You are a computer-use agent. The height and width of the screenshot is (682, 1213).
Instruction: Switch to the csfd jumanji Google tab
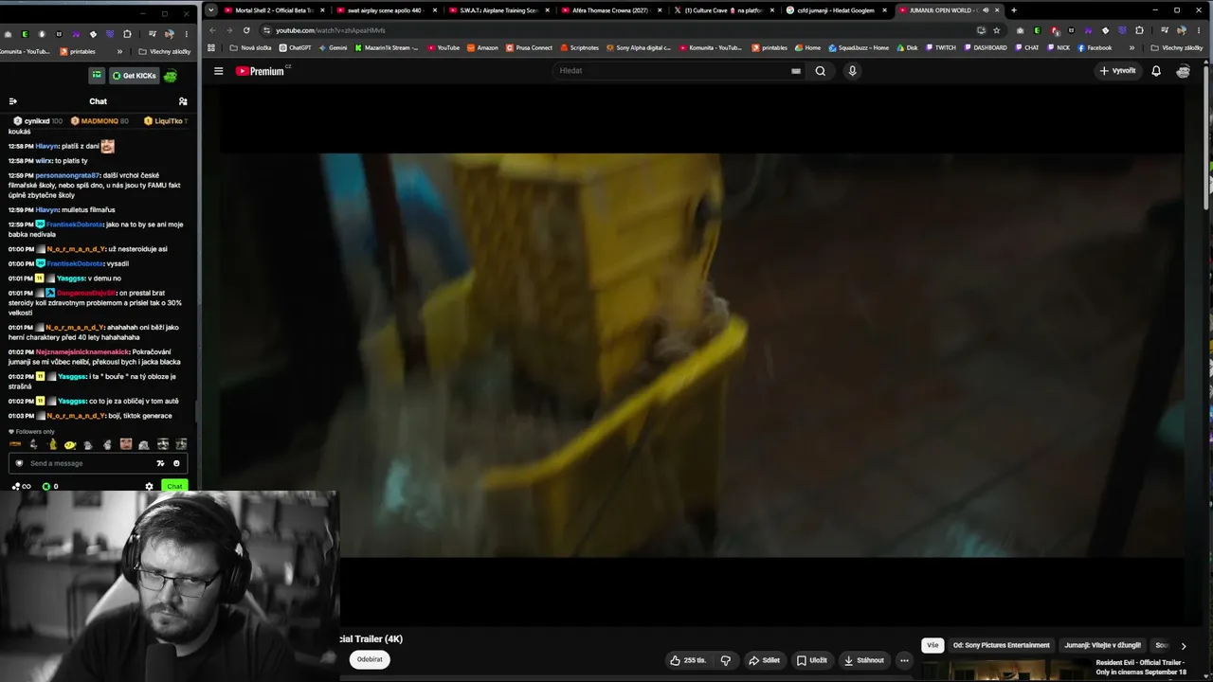pyautogui.click(x=836, y=10)
